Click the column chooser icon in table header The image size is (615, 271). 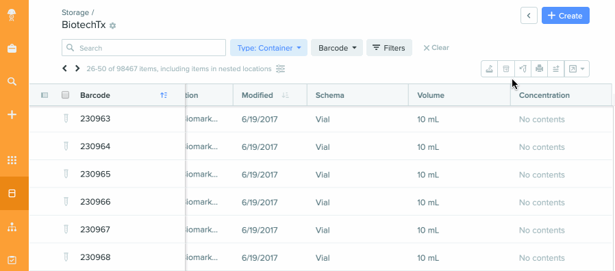coord(45,95)
